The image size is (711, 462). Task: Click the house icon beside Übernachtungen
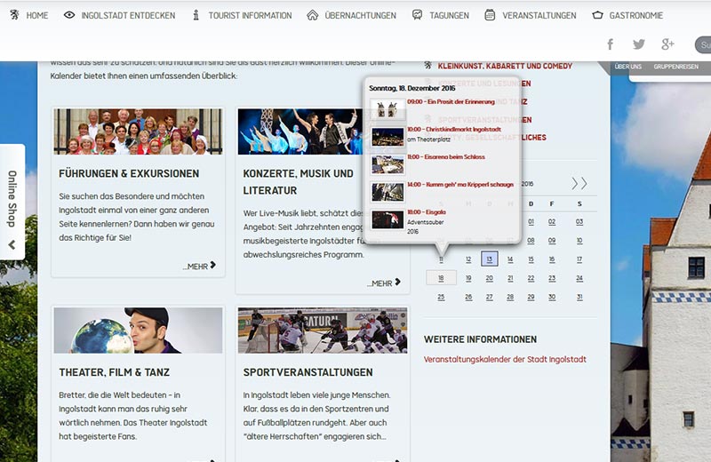click(312, 15)
